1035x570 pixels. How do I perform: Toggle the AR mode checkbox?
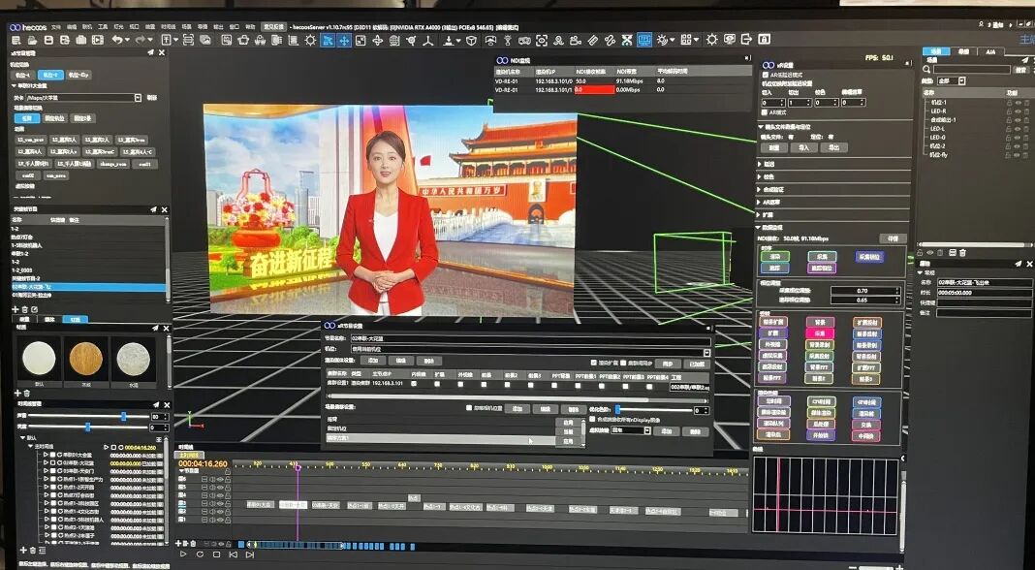point(763,112)
